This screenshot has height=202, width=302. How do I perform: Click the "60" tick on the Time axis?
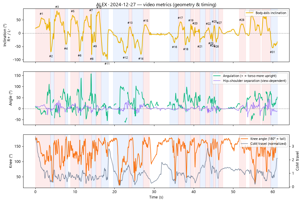273,192
